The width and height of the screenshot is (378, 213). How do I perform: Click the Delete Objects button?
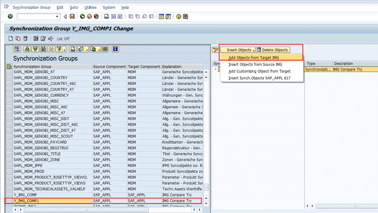coord(272,50)
